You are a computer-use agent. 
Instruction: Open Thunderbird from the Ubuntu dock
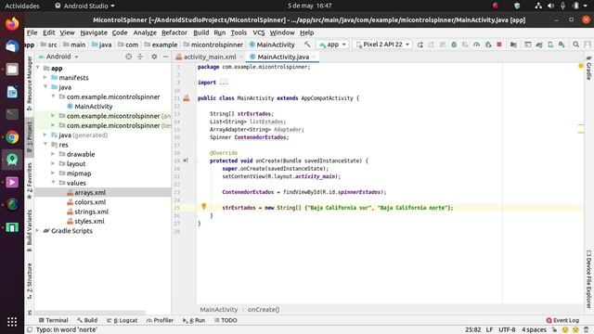pos(12,46)
